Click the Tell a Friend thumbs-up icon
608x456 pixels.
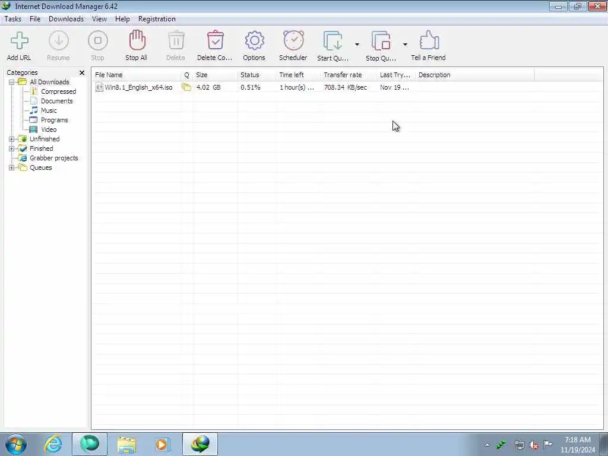tap(429, 40)
